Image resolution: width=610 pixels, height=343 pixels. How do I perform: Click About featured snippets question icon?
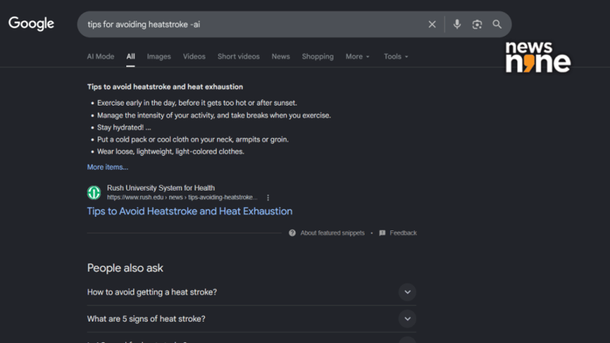(x=292, y=233)
